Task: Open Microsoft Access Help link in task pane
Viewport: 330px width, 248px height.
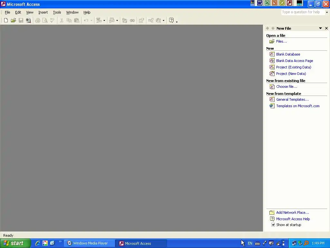Action: click(x=293, y=219)
